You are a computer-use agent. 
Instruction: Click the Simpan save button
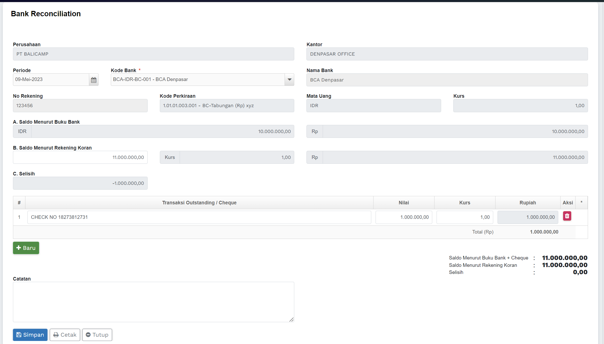[30, 335]
